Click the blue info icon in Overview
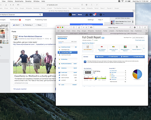Viewport: 151px width, 120px height. click(x=85, y=62)
